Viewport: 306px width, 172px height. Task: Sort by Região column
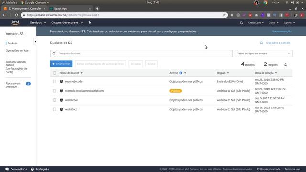tap(222, 73)
